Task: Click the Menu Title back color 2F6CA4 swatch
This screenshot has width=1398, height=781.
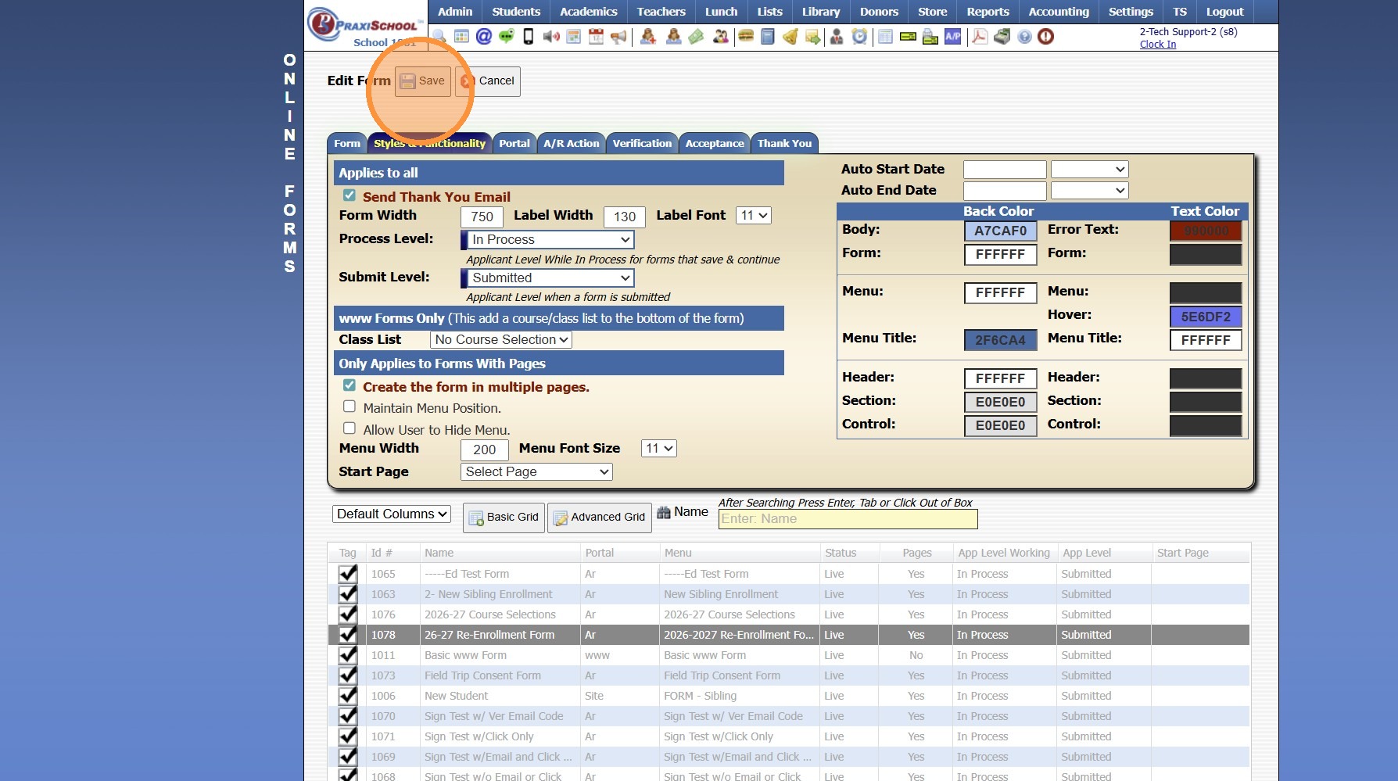Action: pyautogui.click(x=1001, y=341)
